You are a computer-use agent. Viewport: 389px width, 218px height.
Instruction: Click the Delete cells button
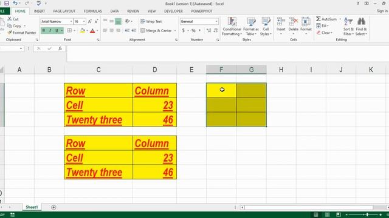tap(293, 26)
